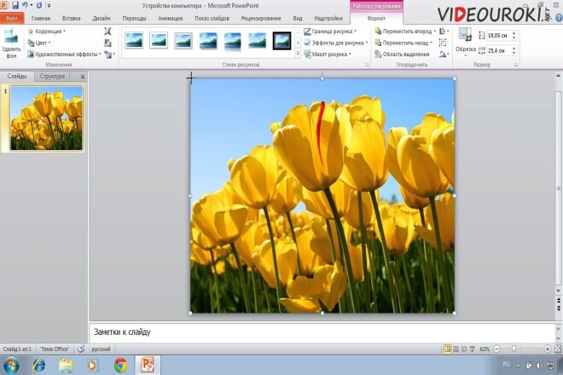Switch to Normal view button in status bar
Viewport: 563px width, 375px height.
(x=447, y=349)
